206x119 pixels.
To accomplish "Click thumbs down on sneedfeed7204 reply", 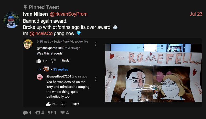I will (63, 104).
